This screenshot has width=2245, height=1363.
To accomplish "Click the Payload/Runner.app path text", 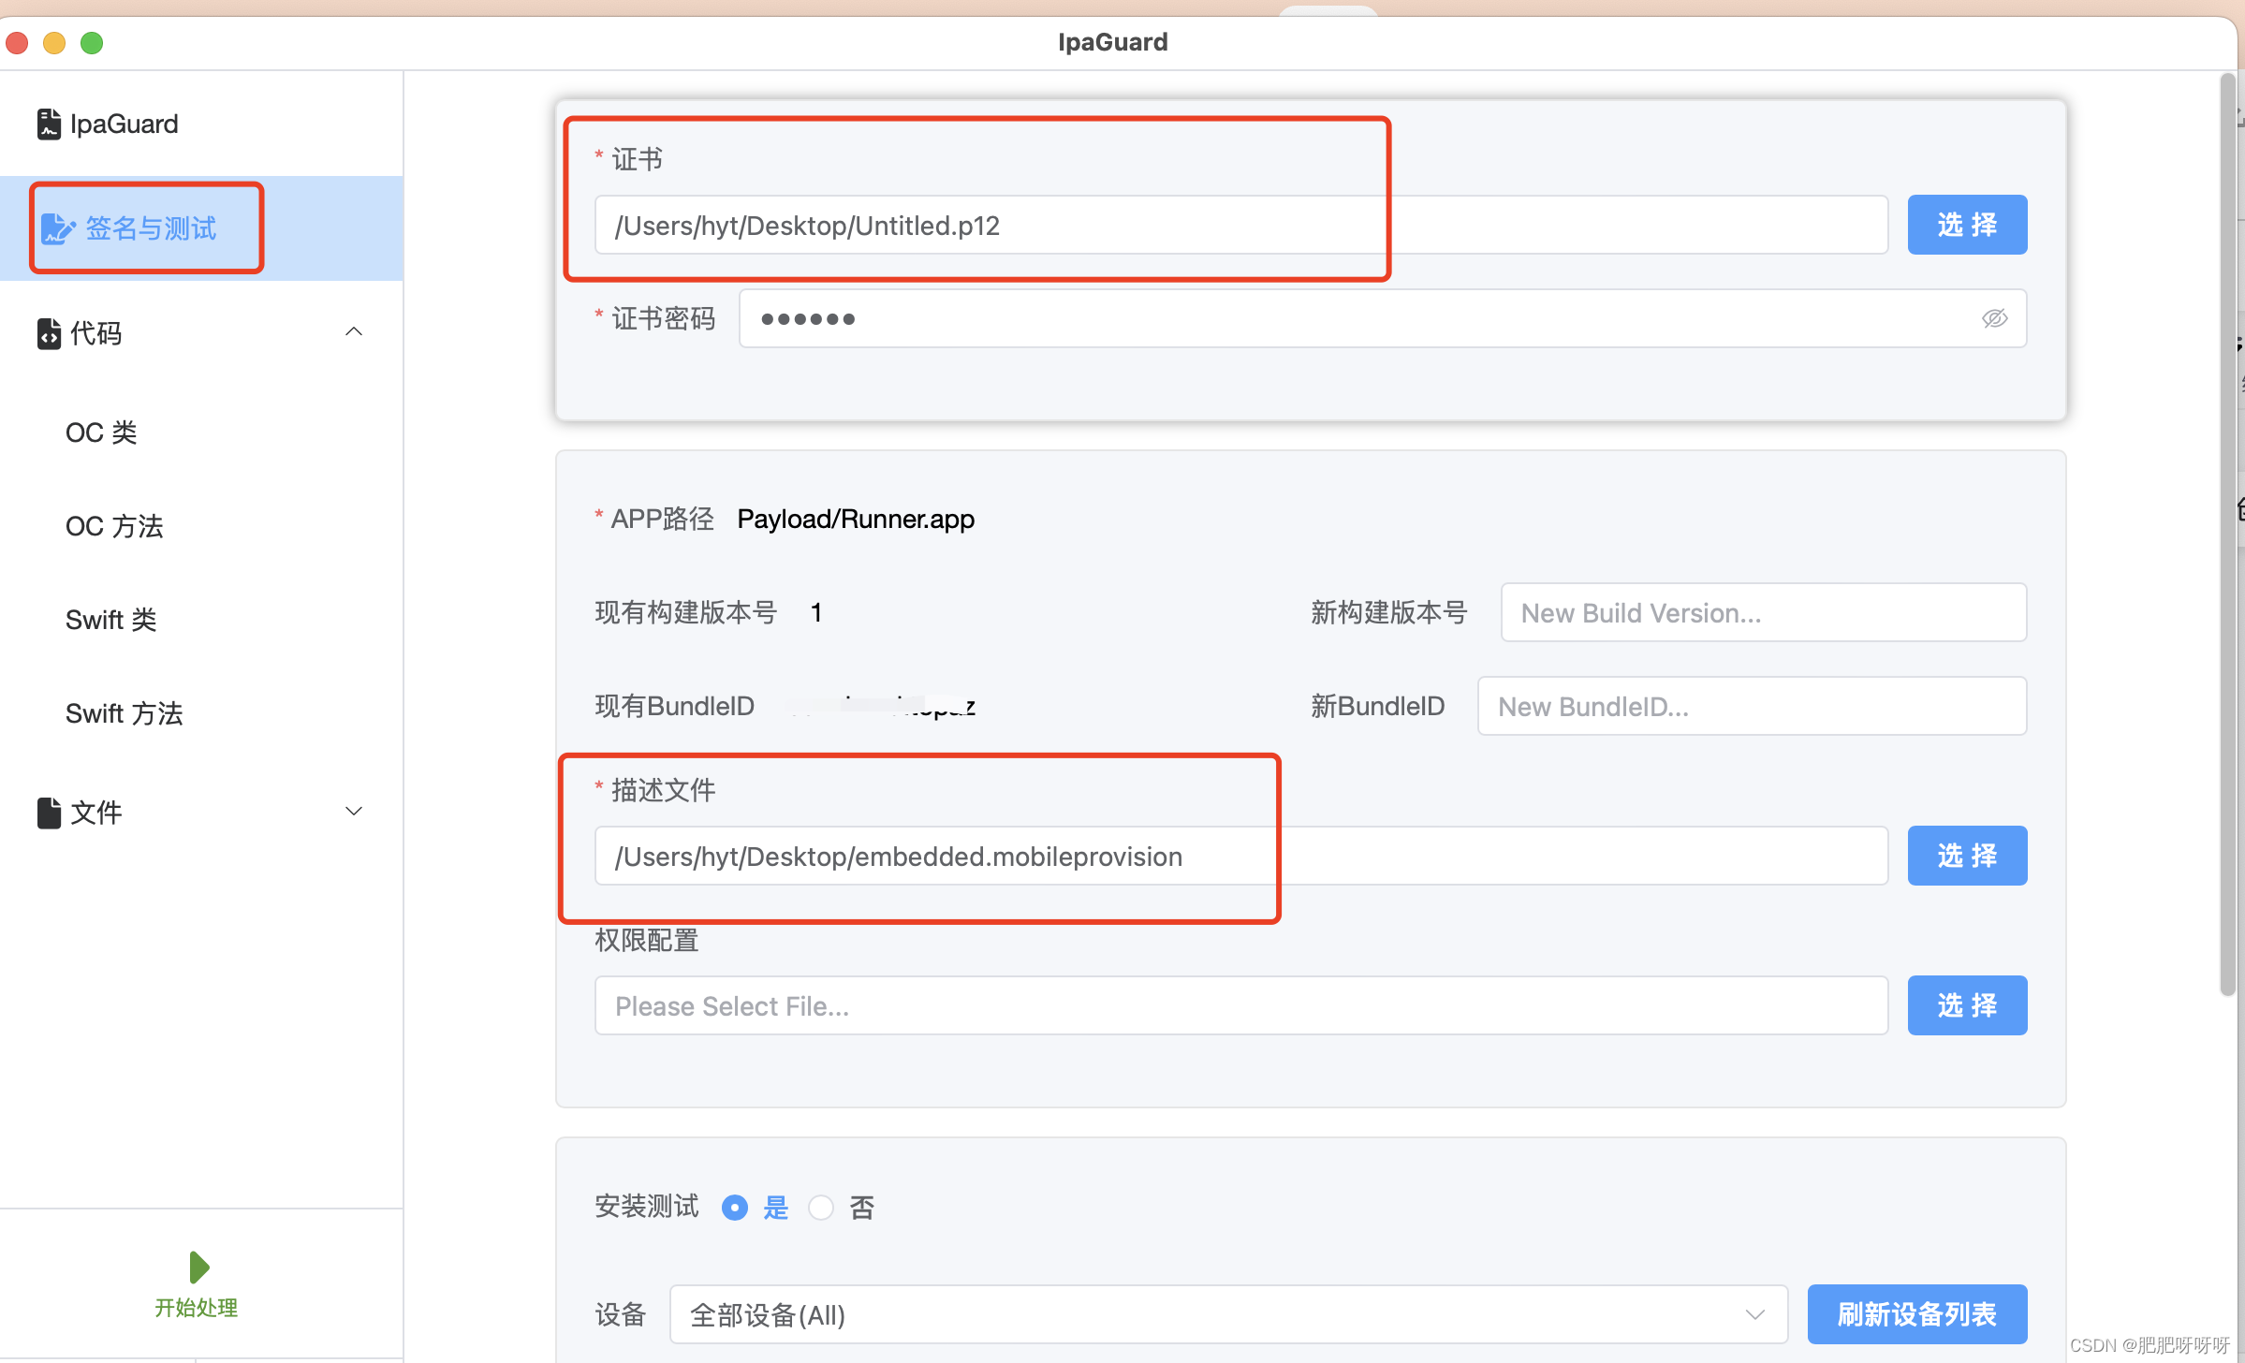I will [856, 519].
